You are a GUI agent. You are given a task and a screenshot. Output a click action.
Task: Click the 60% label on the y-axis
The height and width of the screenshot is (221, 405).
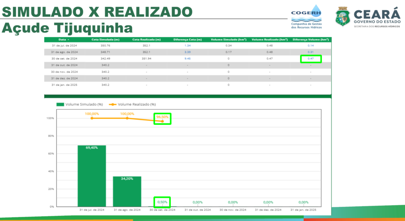click(x=50, y=154)
